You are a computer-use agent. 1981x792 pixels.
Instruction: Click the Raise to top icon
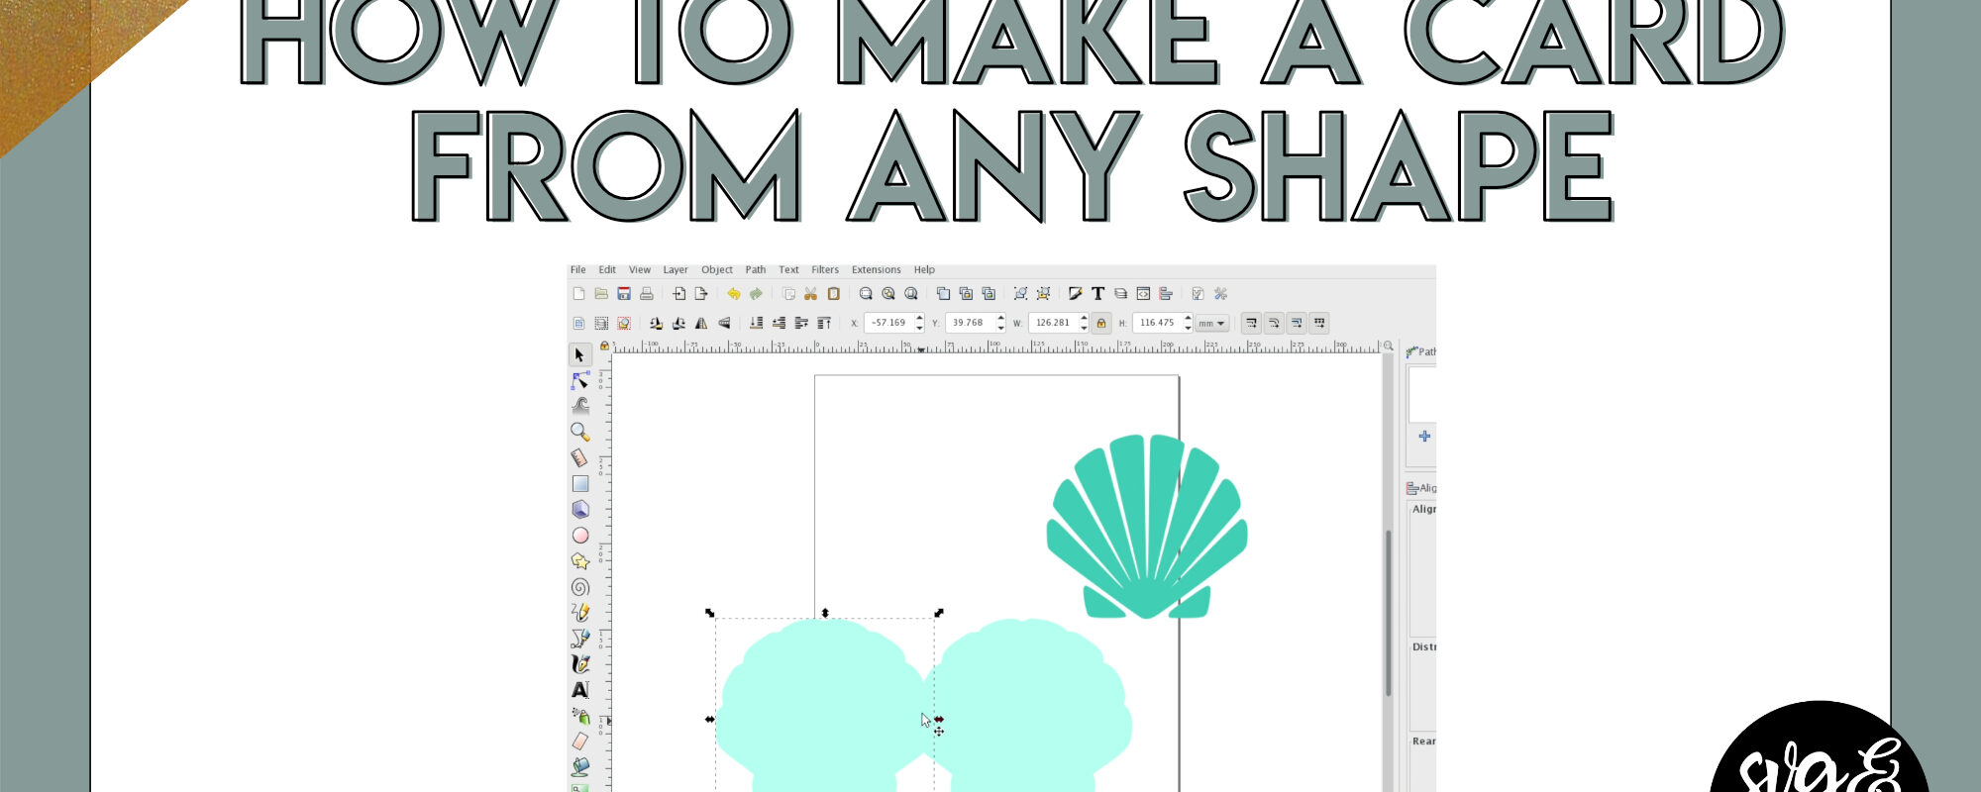(x=824, y=323)
